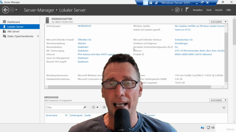This screenshot has height=132, width=236.
Task: Click the events list options icon
Action: [93, 107]
